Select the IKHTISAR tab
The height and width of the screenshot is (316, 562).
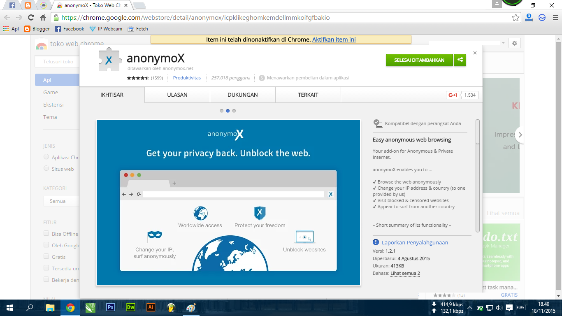click(112, 95)
